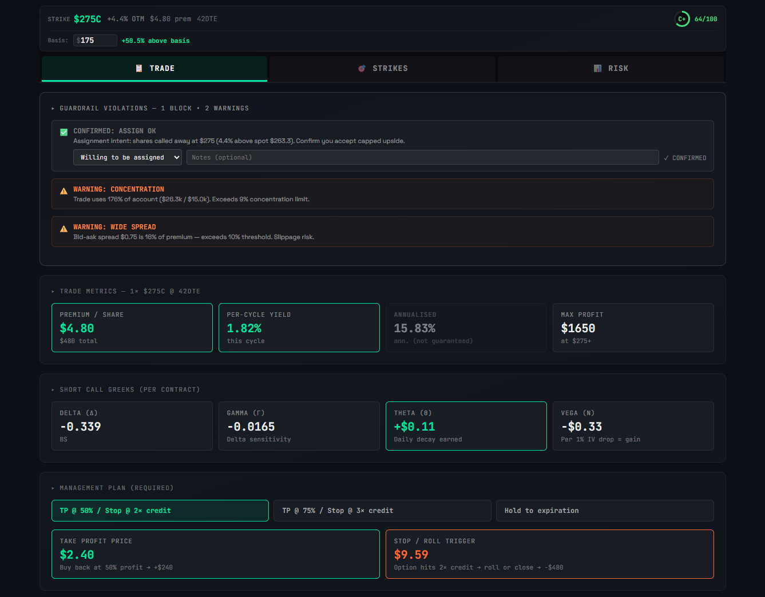Screen dimensions: 765x597
Task: Click the clipboard icon on the TRADE tab
Action: coord(139,68)
